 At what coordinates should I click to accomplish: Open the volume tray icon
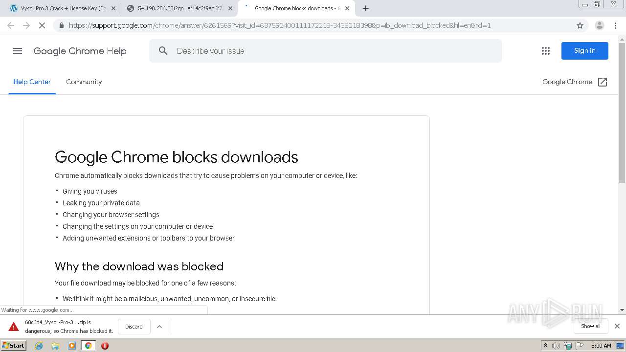pyautogui.click(x=556, y=346)
